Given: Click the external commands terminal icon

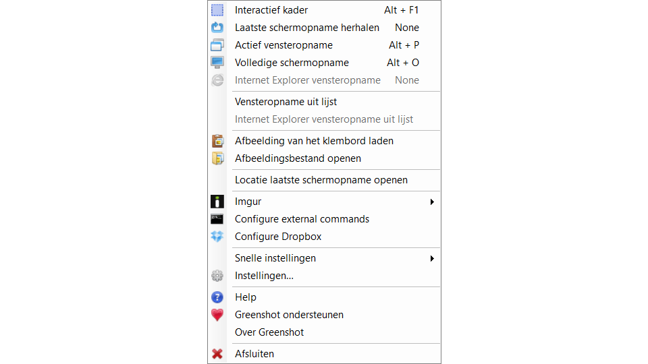Looking at the screenshot, I should pyautogui.click(x=217, y=219).
